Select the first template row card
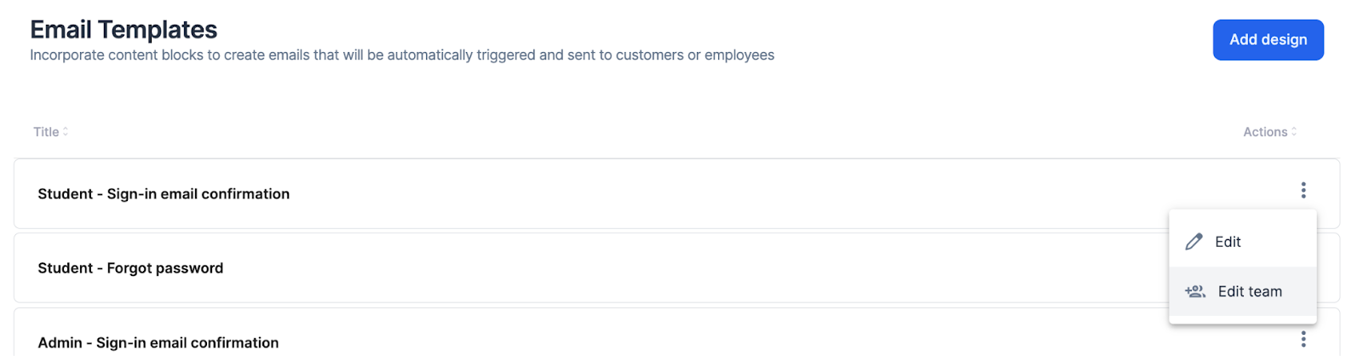1363x356 pixels. click(676, 193)
